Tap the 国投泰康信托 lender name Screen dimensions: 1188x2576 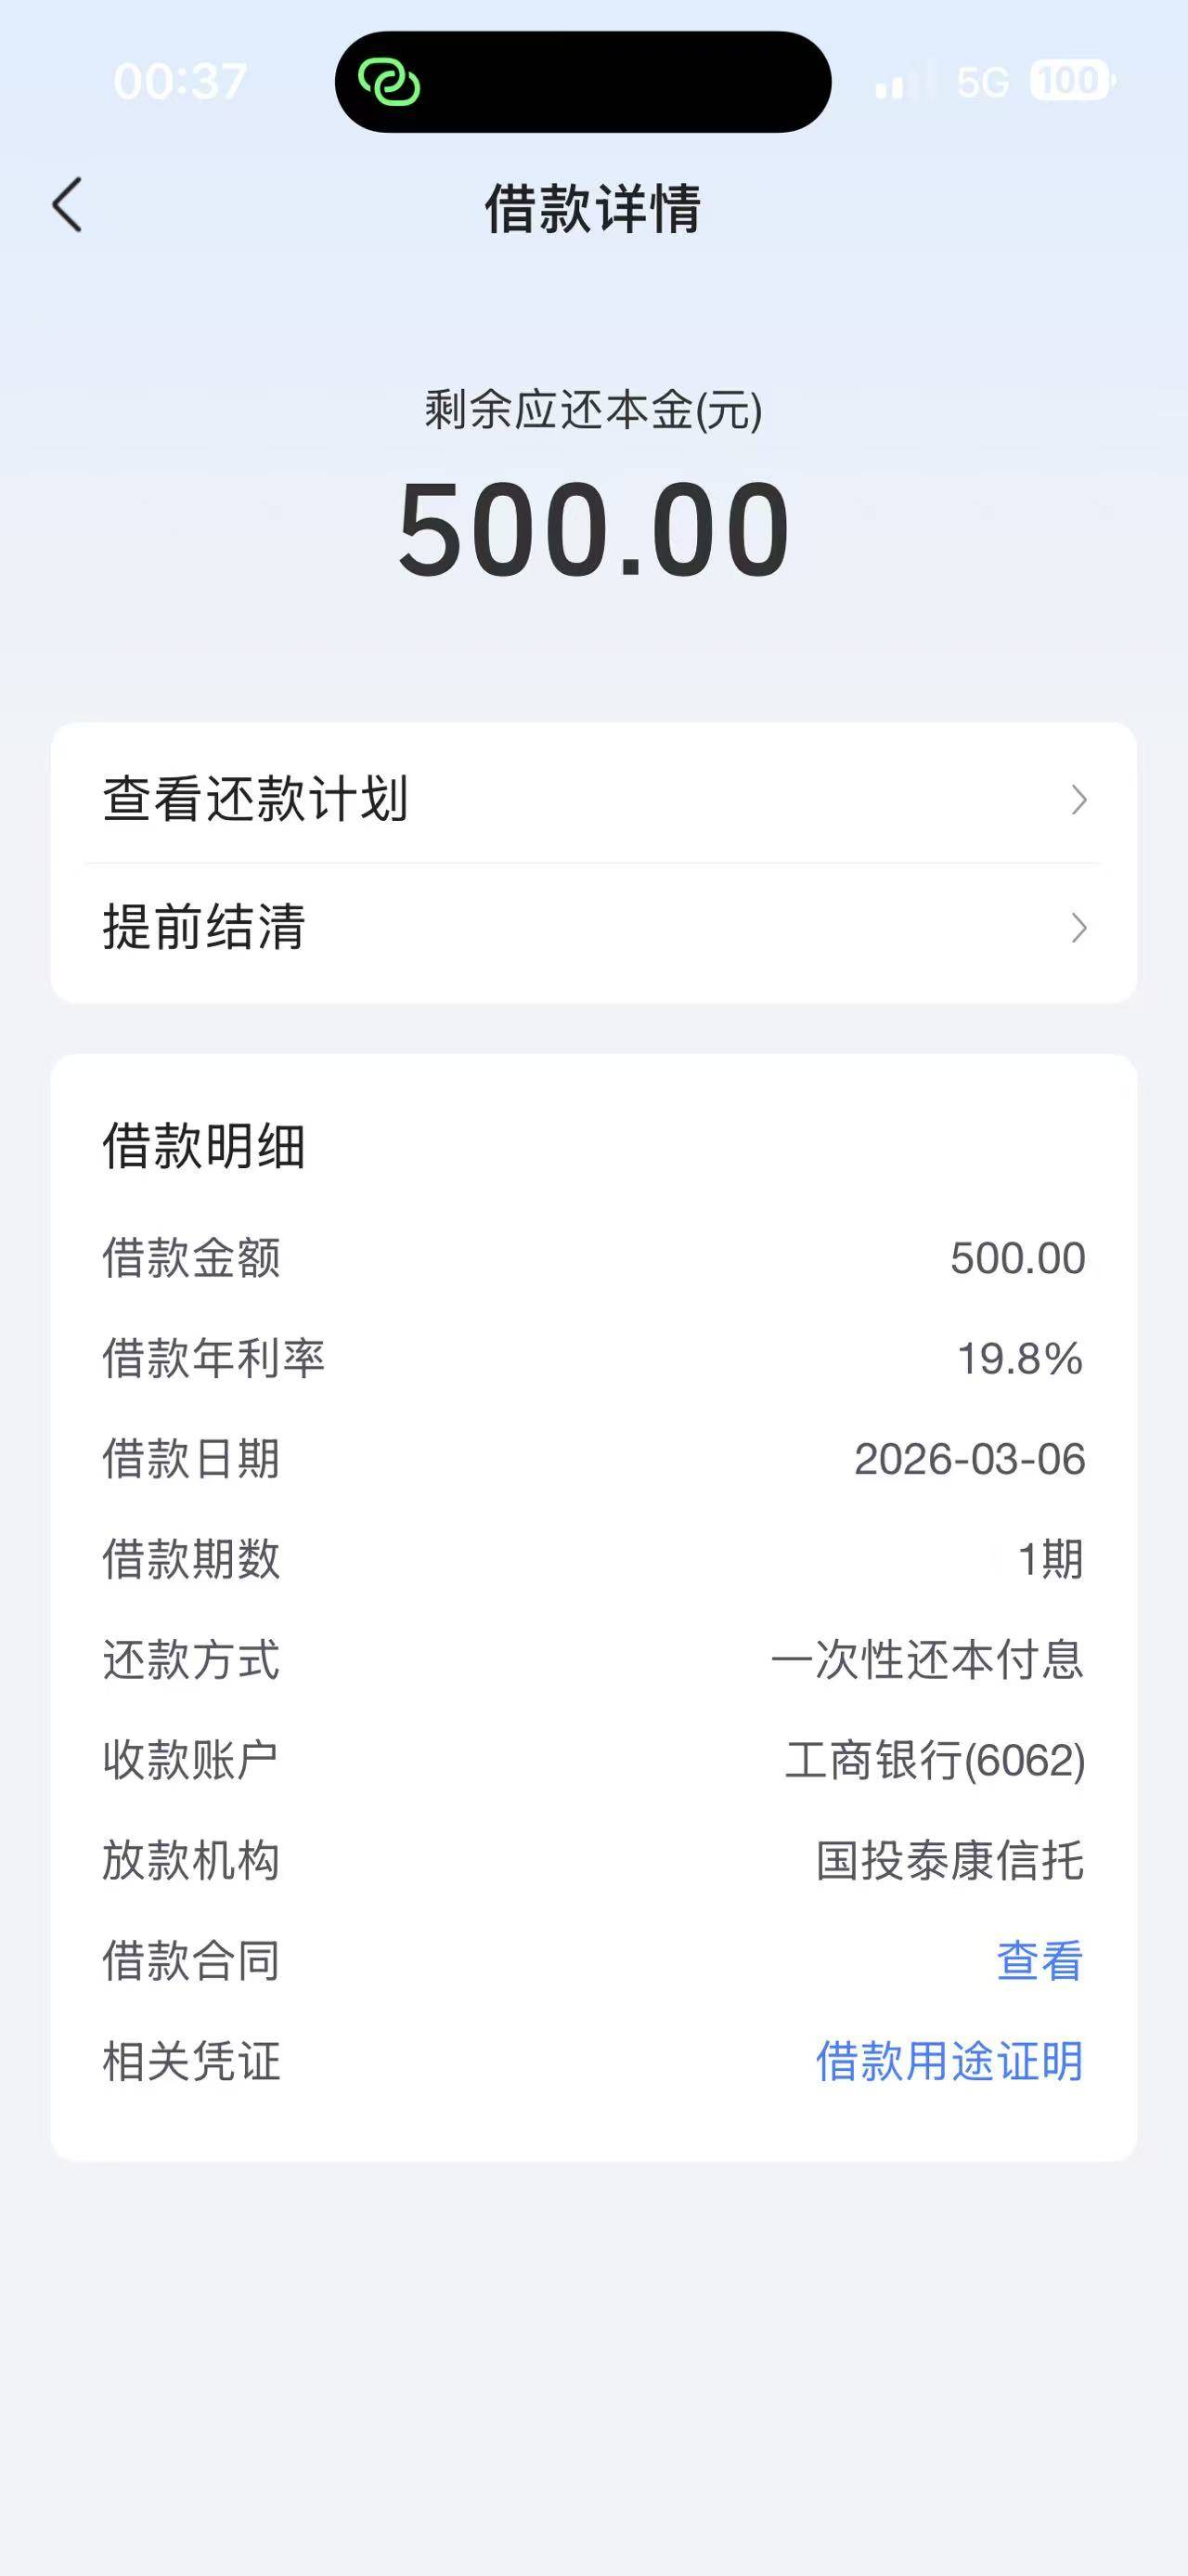(x=949, y=1861)
